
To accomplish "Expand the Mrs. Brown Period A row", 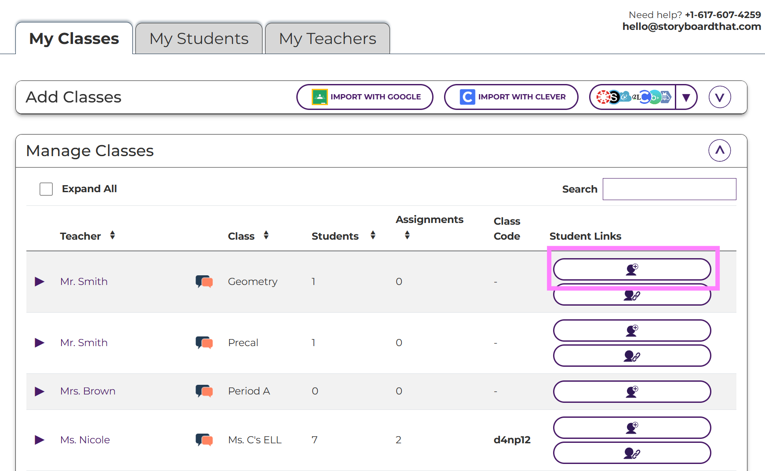I will point(40,391).
